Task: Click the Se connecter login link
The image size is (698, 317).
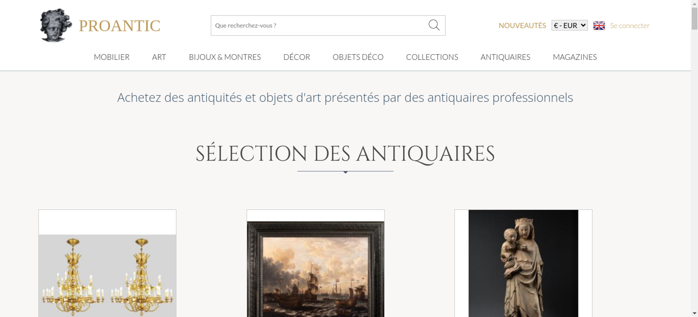Action: pyautogui.click(x=630, y=25)
